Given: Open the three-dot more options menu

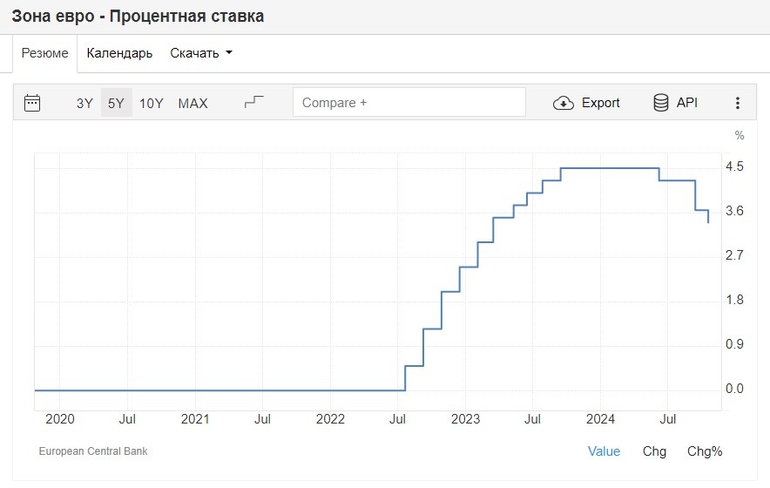Looking at the screenshot, I should [x=737, y=103].
